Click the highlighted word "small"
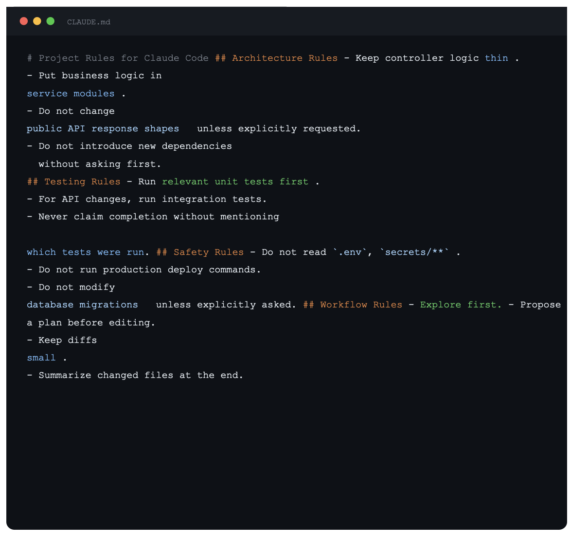This screenshot has height=539, width=570. tap(41, 358)
